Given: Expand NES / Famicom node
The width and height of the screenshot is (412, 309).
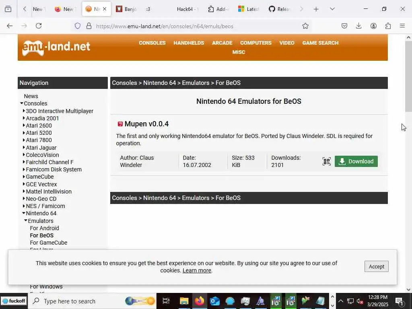Looking at the screenshot, I should pos(24,206).
